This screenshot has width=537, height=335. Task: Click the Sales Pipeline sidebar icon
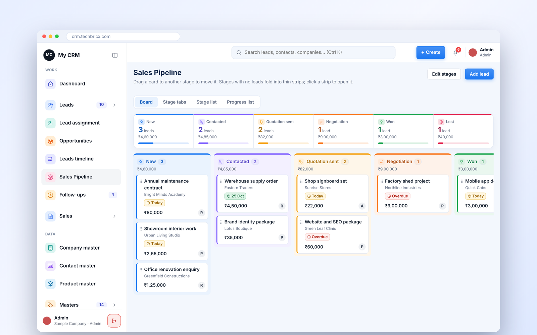coord(50,177)
